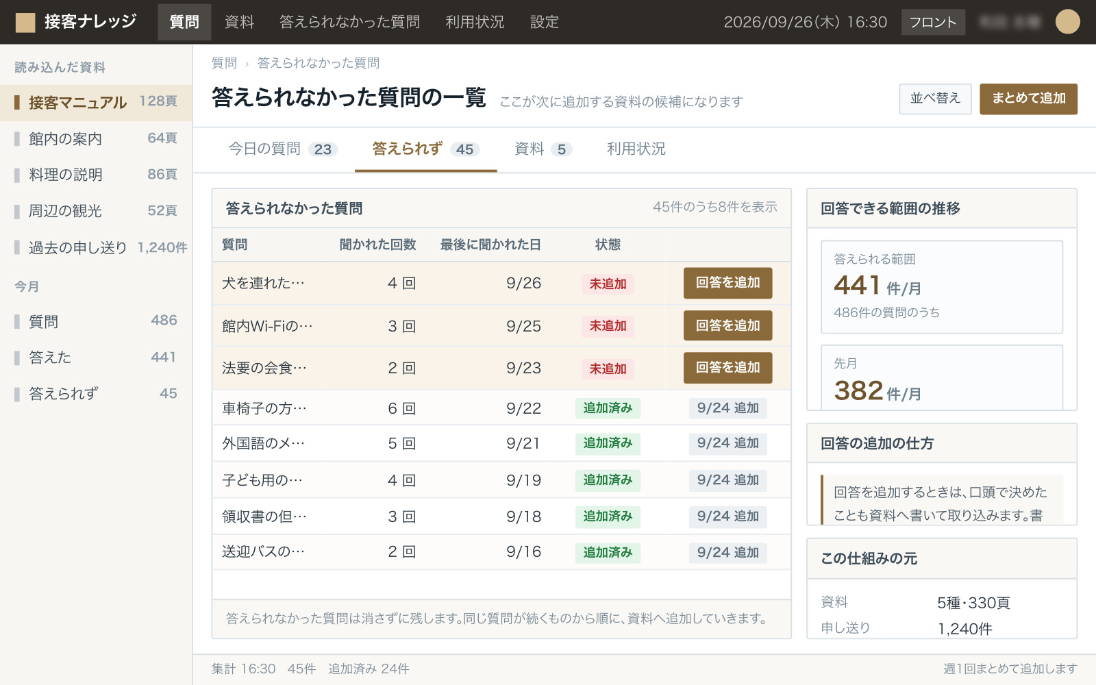Click the フロント badge button
Viewport: 1096px width, 685px height.
[933, 22]
